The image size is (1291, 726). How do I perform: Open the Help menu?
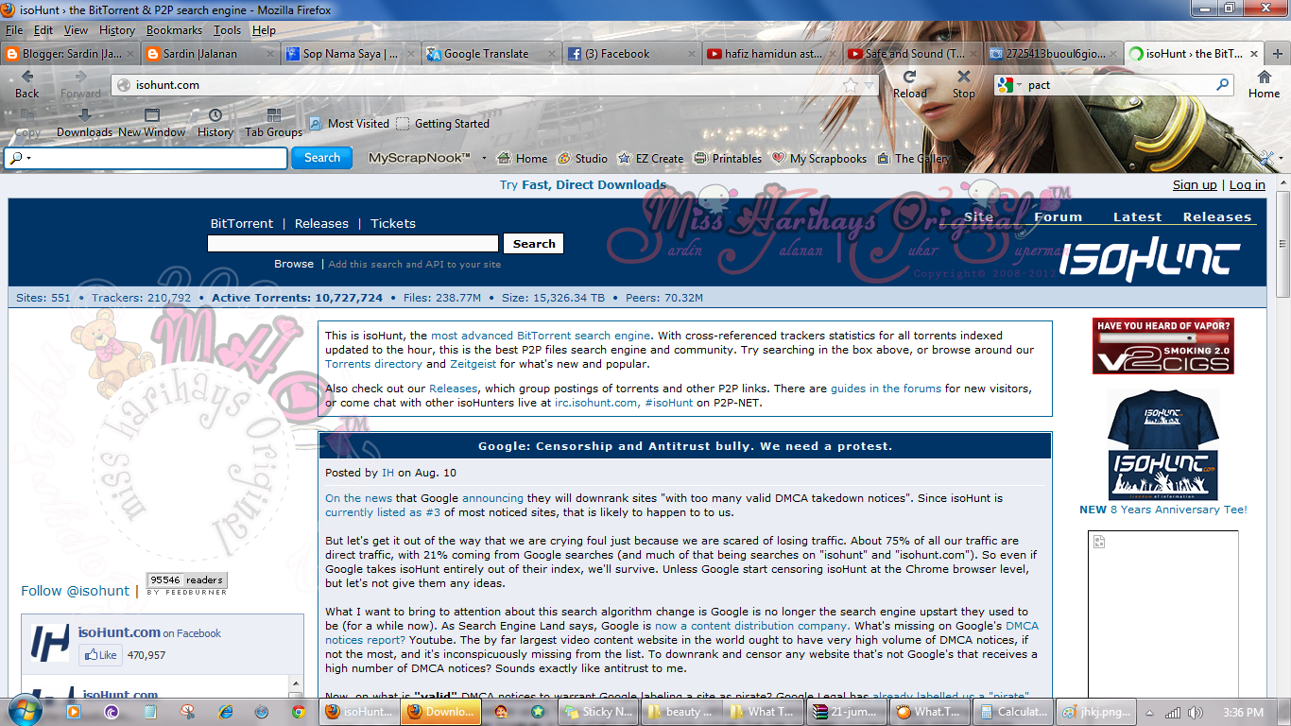point(264,30)
